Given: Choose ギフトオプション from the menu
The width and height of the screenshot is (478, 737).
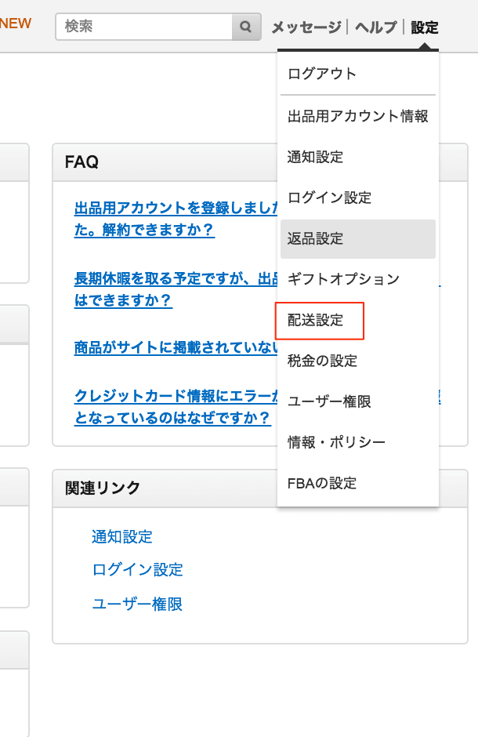Looking at the screenshot, I should click(x=344, y=279).
